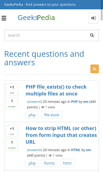This screenshot has height=172, width=103.
Task: Click the login arrow icon button
Action: (x=93, y=18)
